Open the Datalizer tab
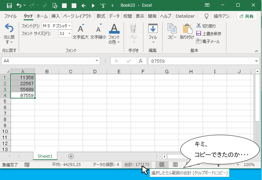 [x=185, y=16]
